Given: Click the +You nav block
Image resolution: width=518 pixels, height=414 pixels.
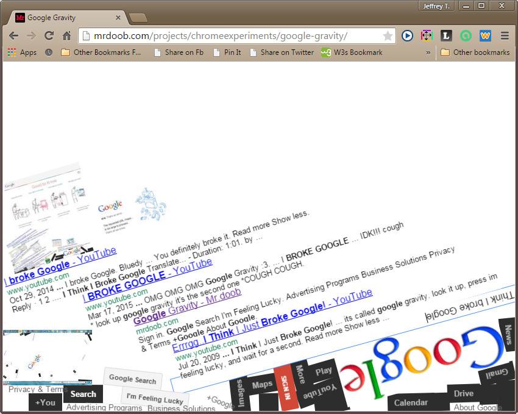Looking at the screenshot, I should tap(45, 402).
